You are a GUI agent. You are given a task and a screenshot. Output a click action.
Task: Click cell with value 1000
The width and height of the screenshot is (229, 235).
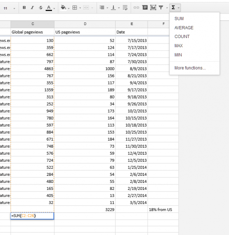point(85,69)
